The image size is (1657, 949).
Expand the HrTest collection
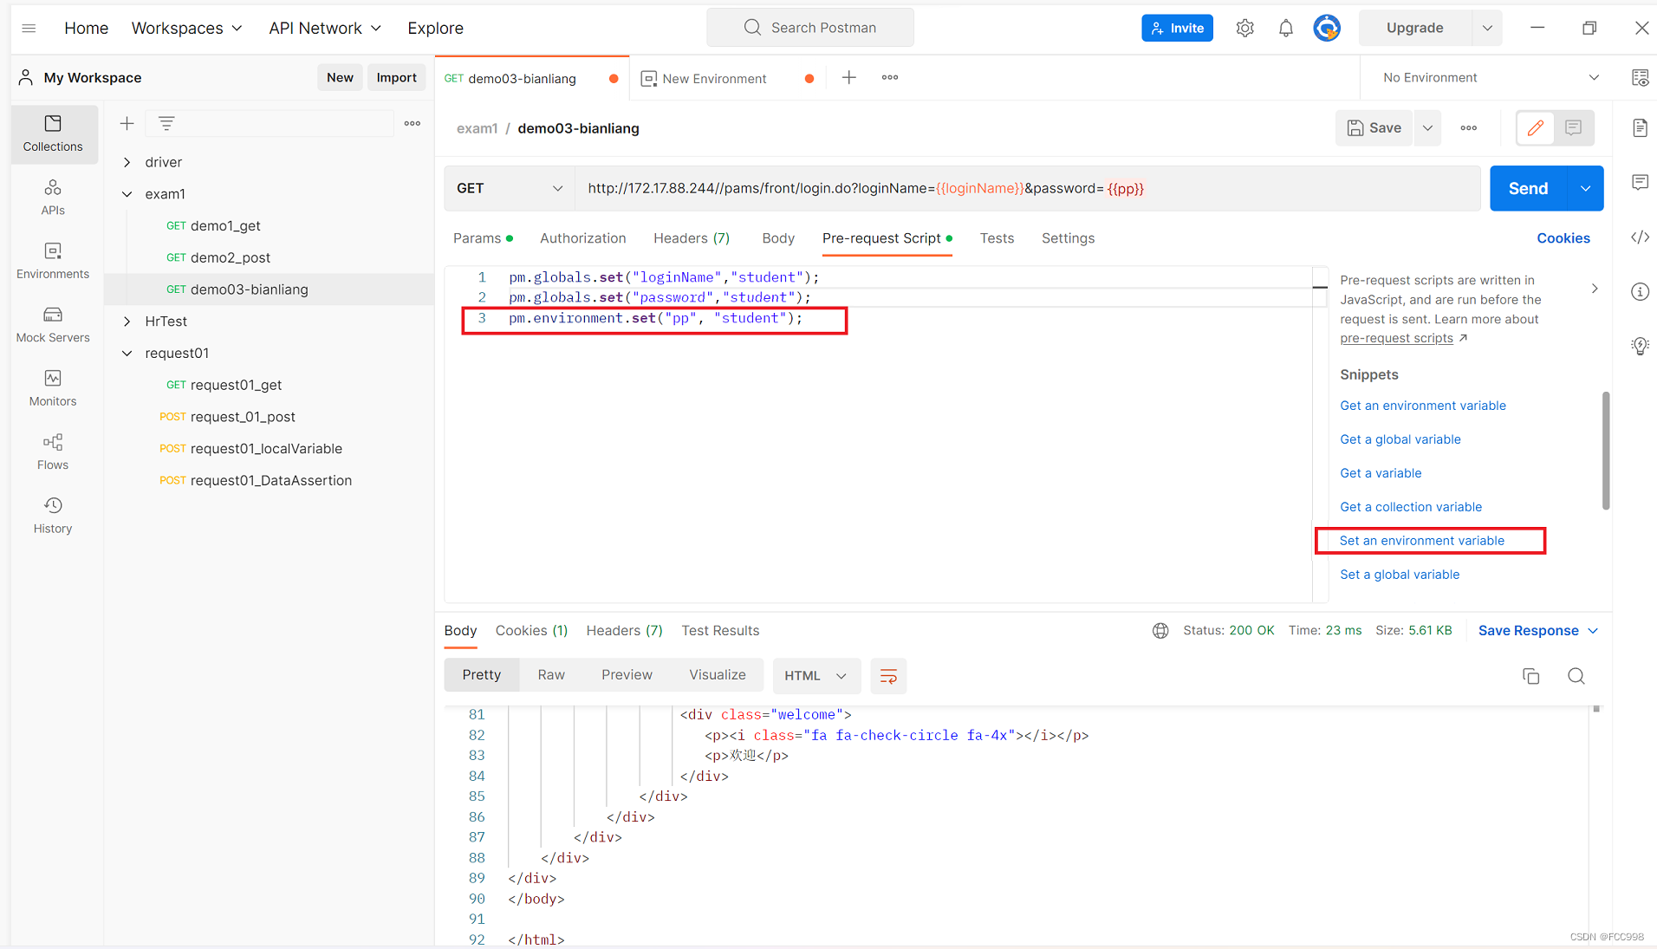point(127,322)
